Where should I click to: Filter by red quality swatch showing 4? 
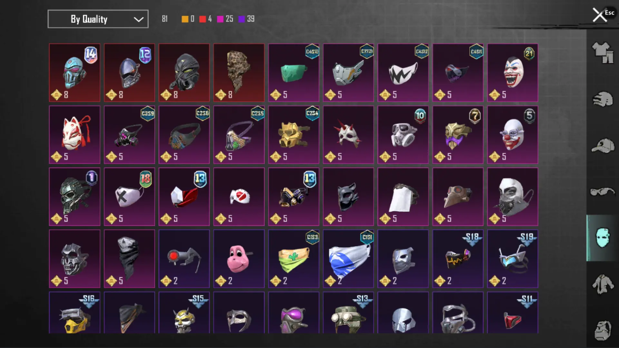coord(206,19)
